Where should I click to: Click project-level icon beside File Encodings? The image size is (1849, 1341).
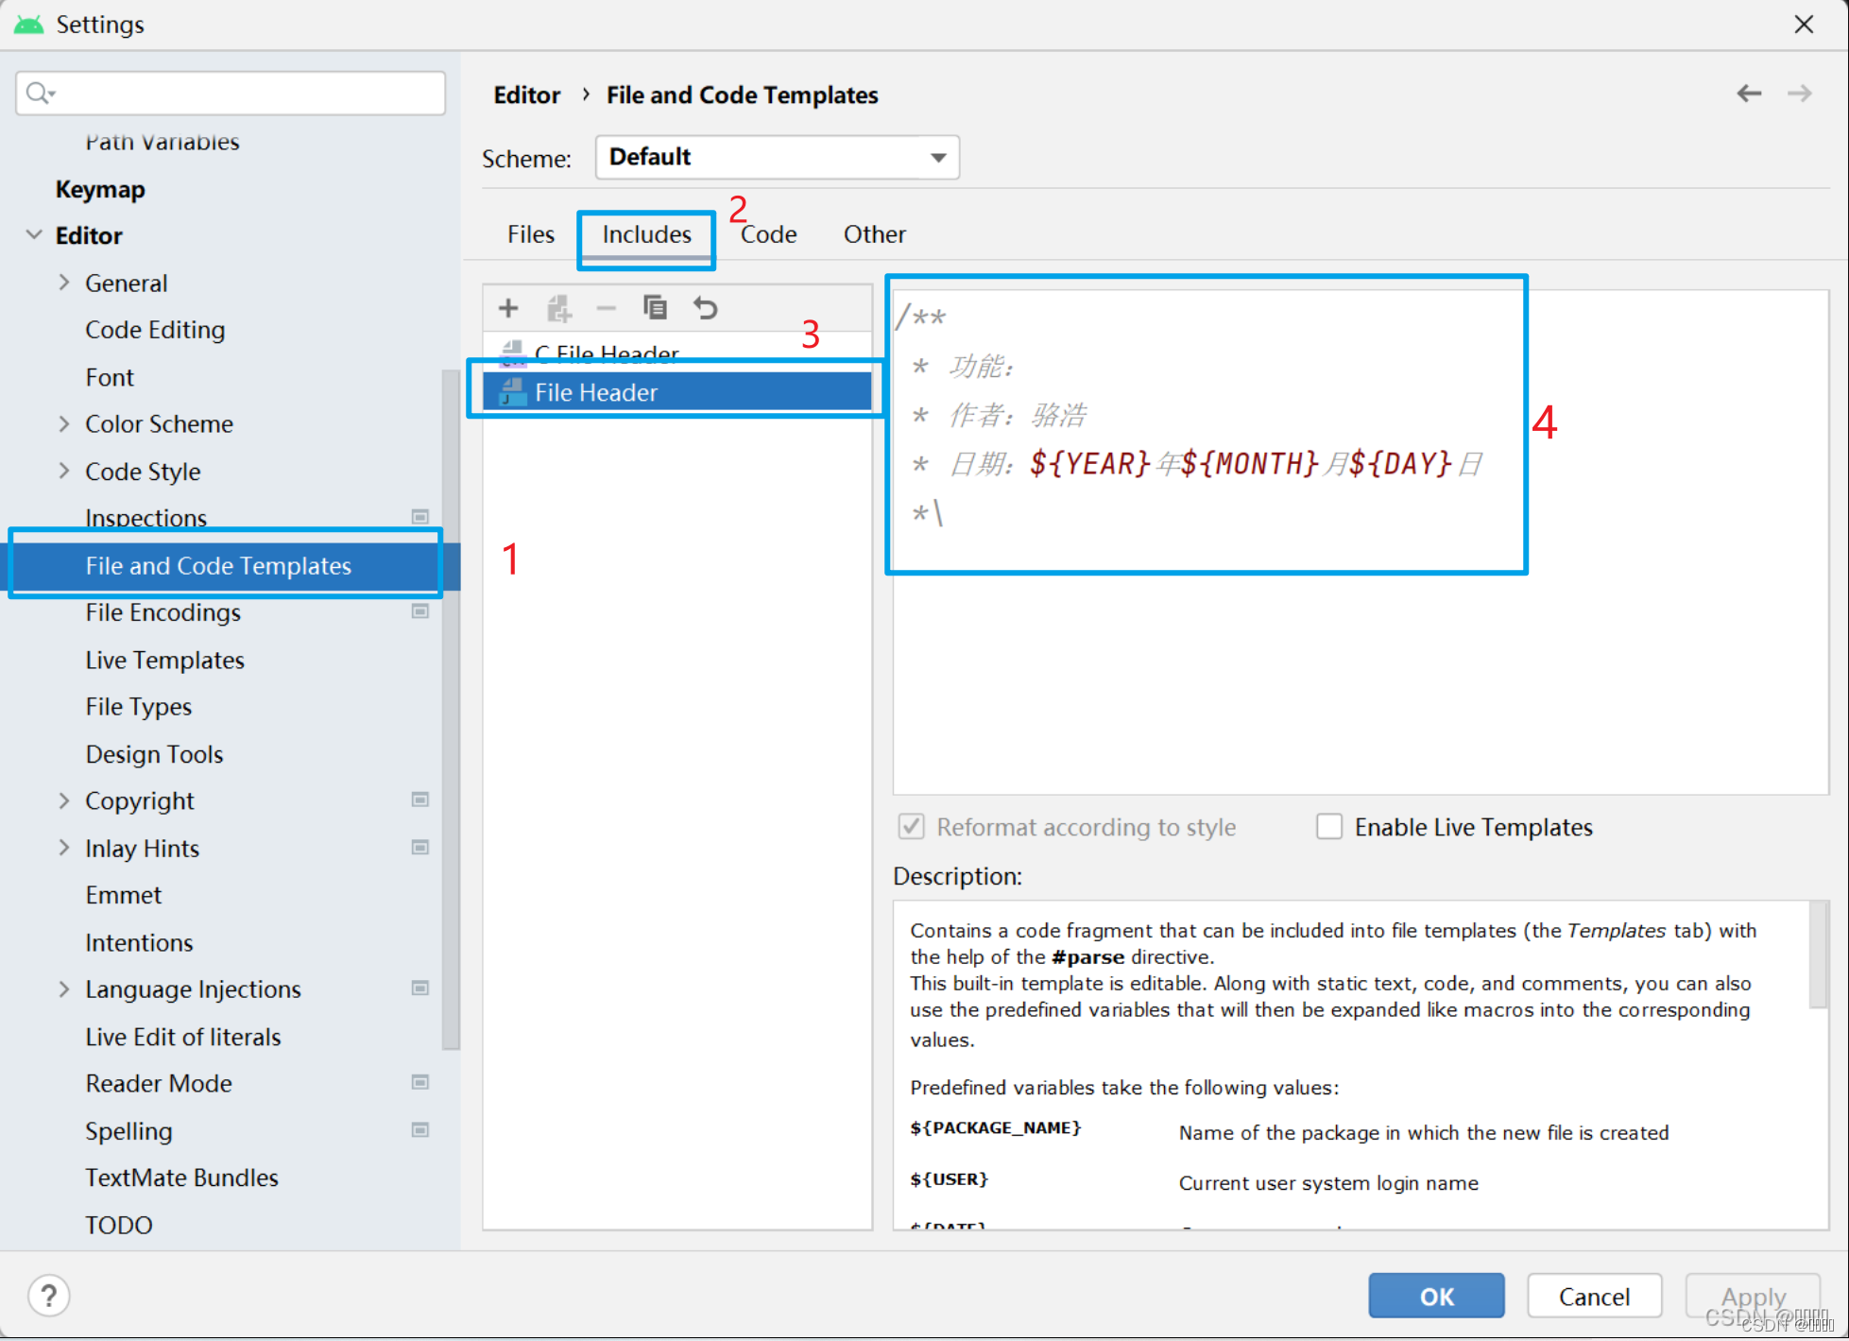click(x=420, y=611)
